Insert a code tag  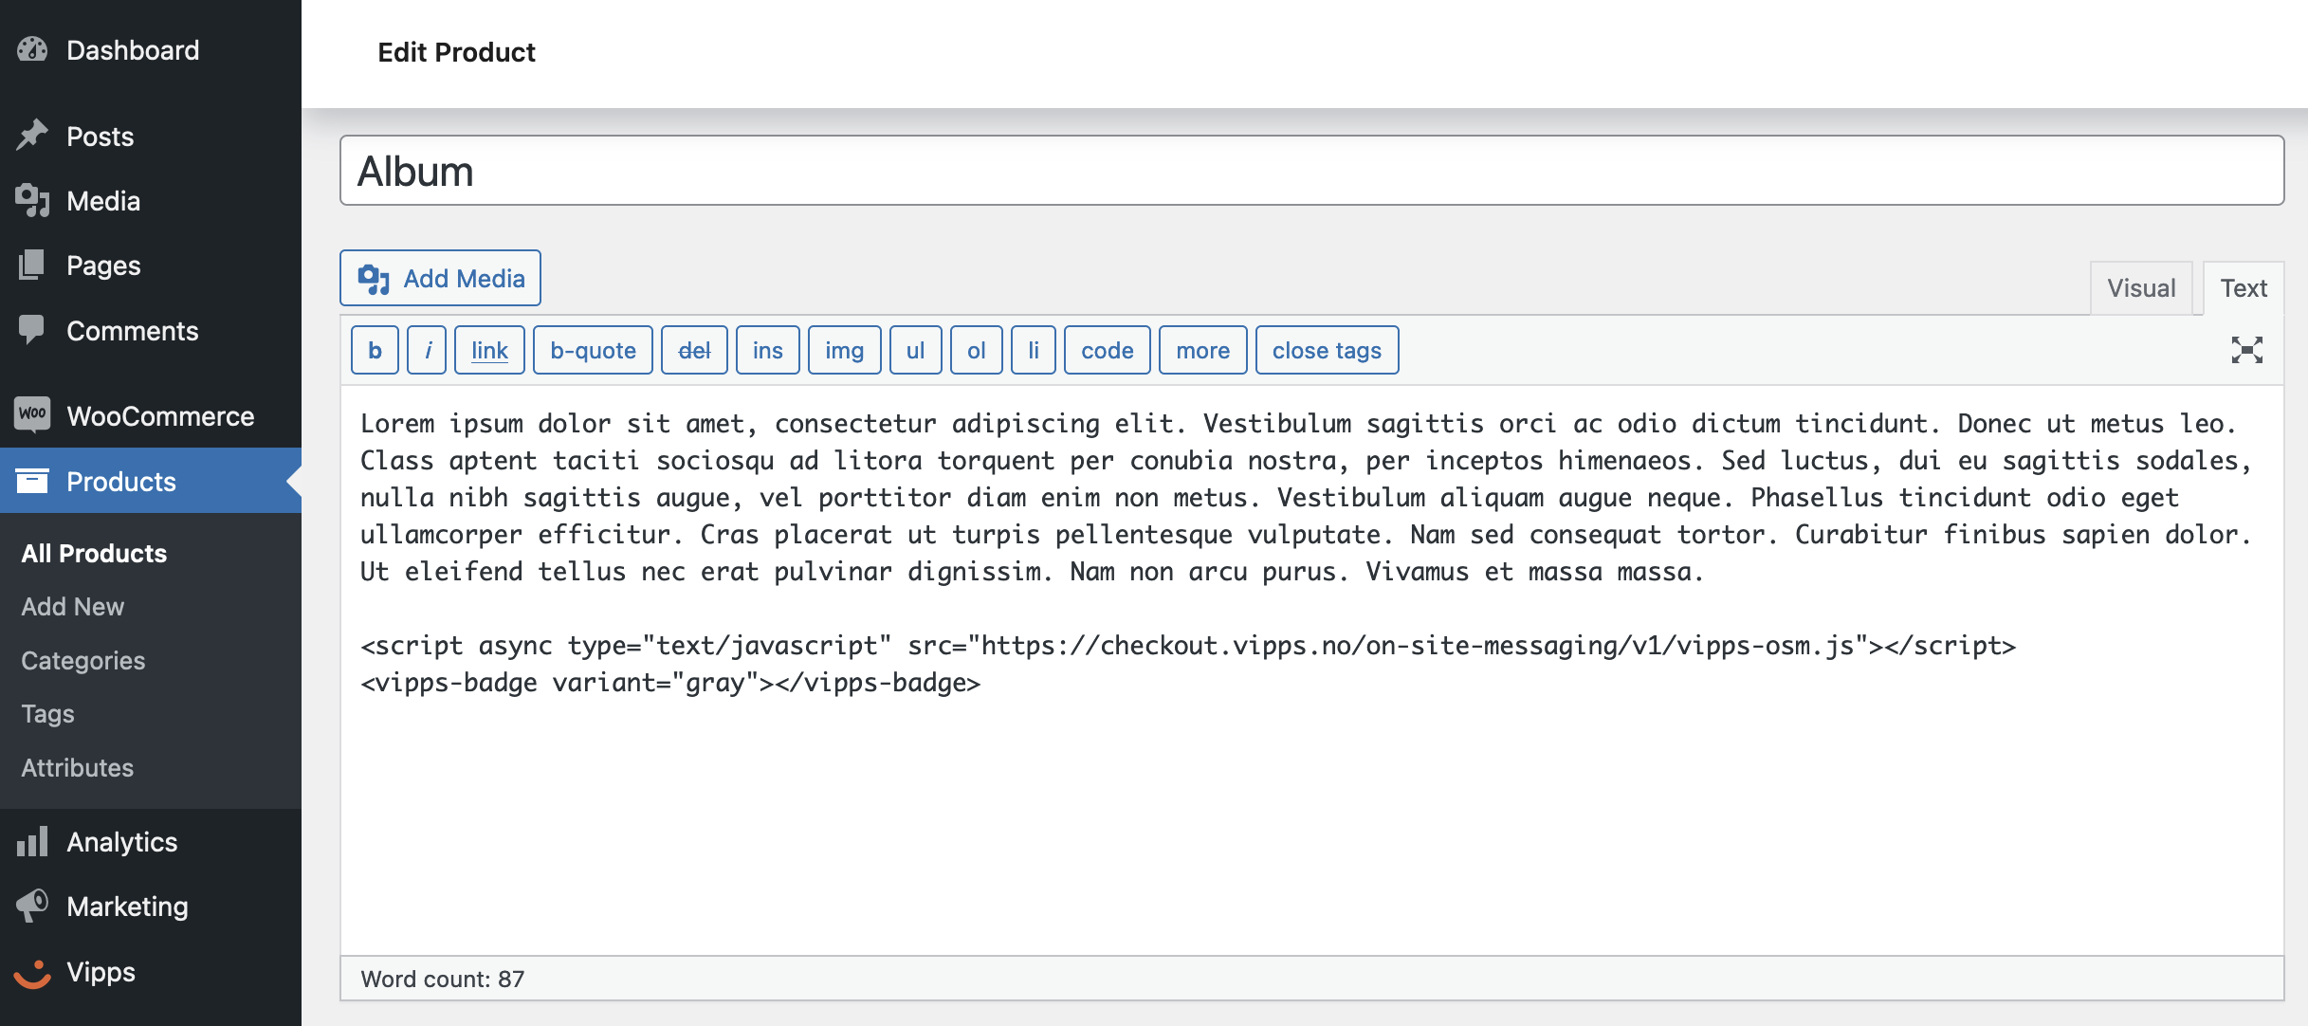pyautogui.click(x=1107, y=350)
